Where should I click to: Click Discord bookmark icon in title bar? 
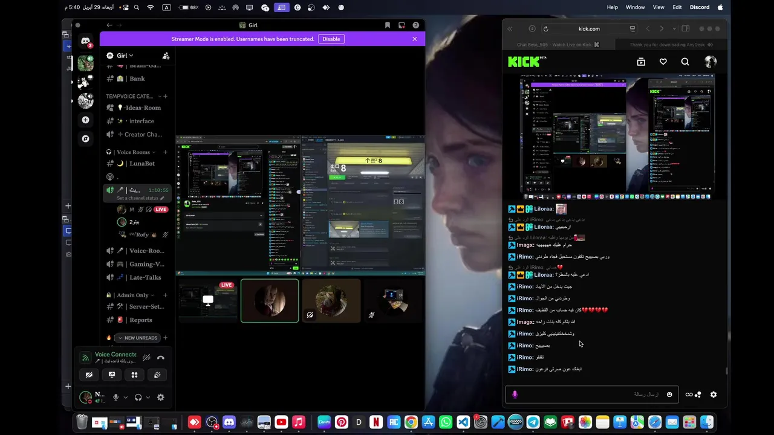(x=388, y=25)
